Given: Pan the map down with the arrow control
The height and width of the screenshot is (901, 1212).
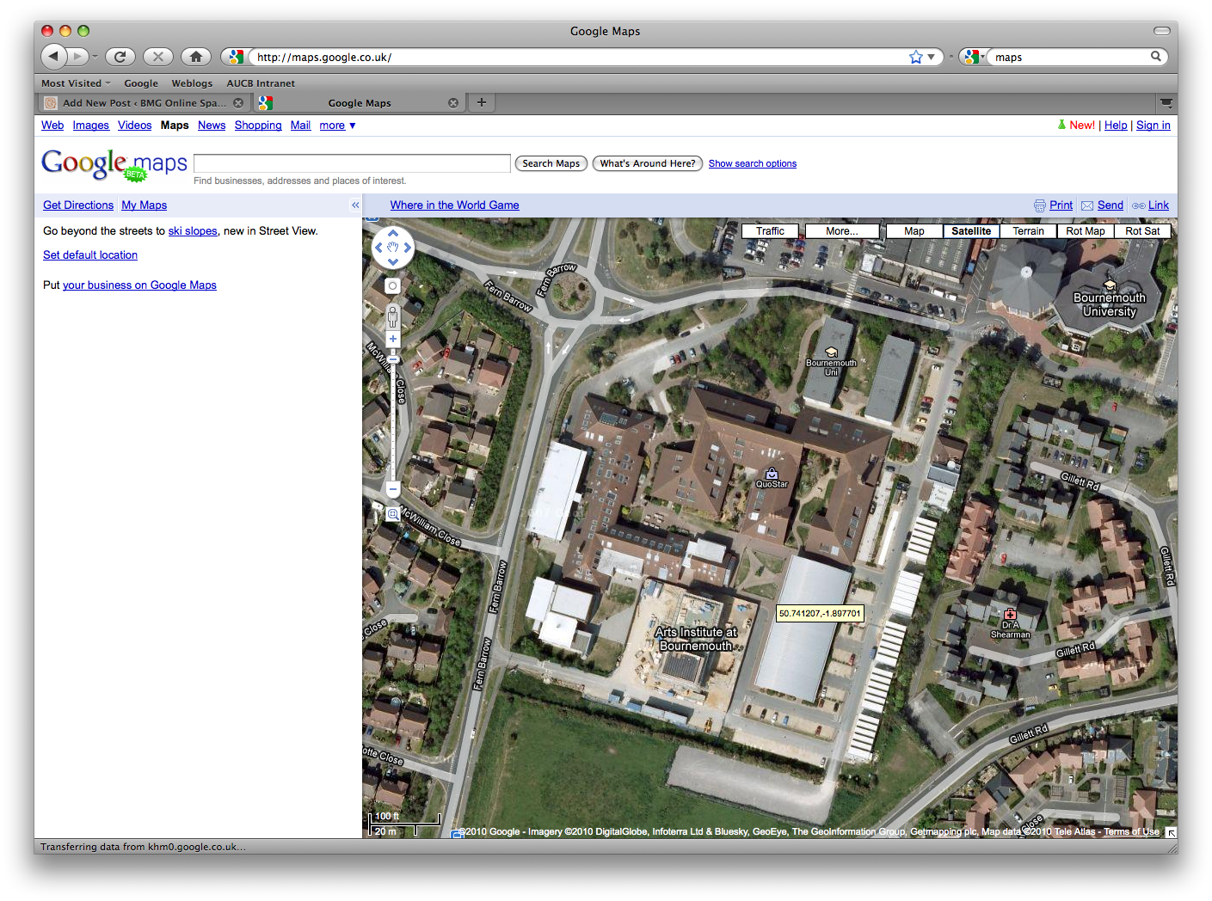Looking at the screenshot, I should (393, 262).
